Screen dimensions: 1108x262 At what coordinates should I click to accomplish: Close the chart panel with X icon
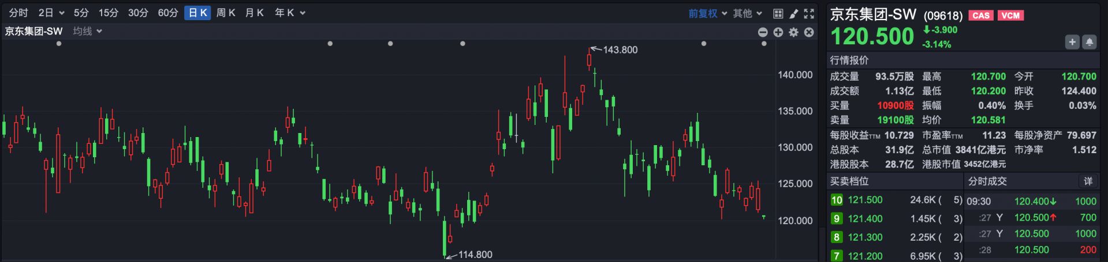[x=809, y=32]
